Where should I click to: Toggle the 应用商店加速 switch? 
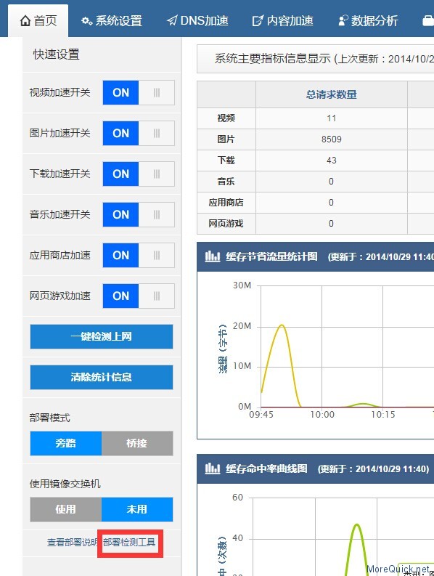click(x=139, y=255)
